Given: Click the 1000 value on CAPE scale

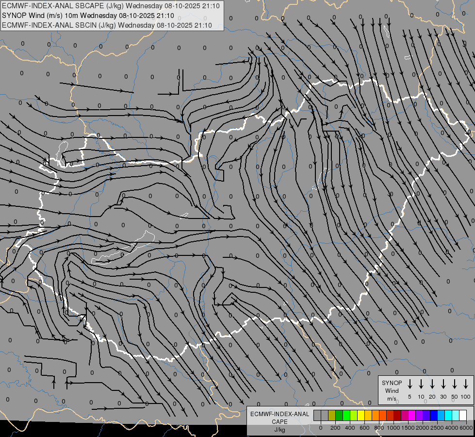Looking at the screenshot, I should point(393,427).
